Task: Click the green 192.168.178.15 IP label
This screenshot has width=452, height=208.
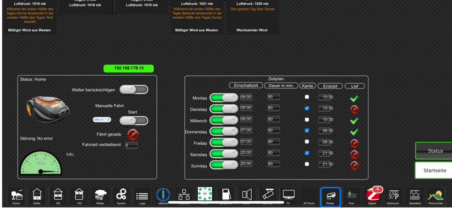Action: [129, 68]
